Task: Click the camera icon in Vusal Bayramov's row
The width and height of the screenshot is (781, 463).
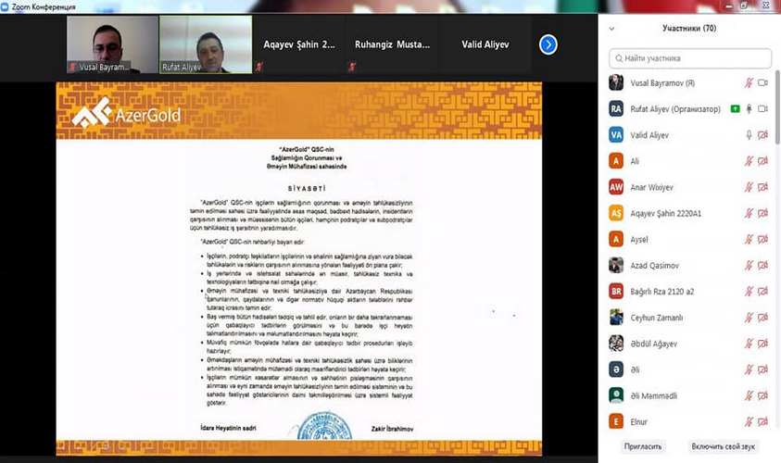Action: 763,83
